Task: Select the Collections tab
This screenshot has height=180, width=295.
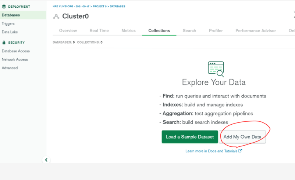Action: coord(159,30)
